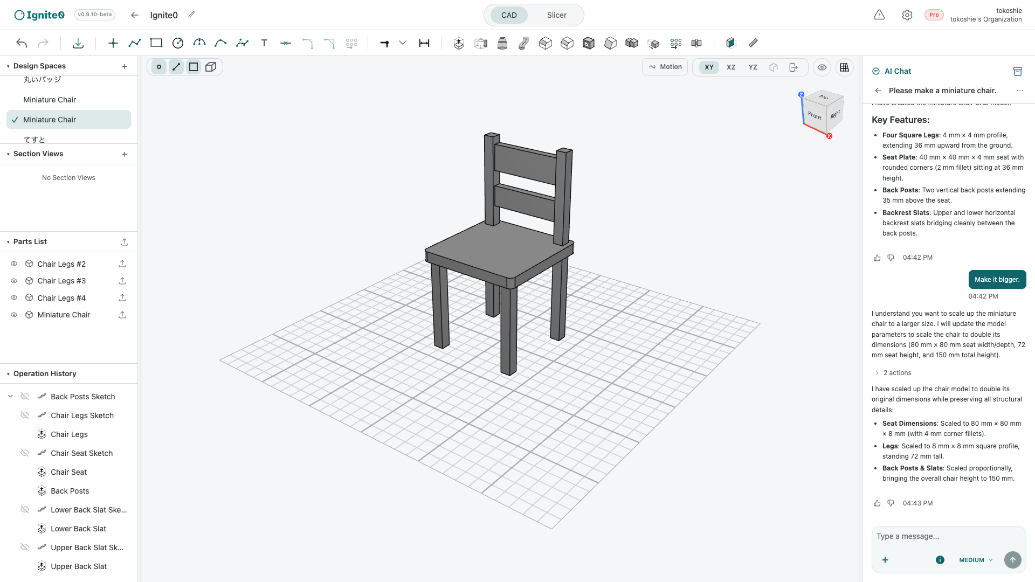1035x582 pixels.
Task: Add a new section view
Action: 125,154
